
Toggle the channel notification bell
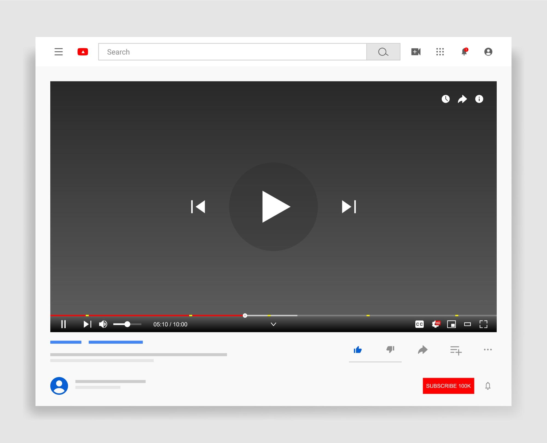[488, 386]
